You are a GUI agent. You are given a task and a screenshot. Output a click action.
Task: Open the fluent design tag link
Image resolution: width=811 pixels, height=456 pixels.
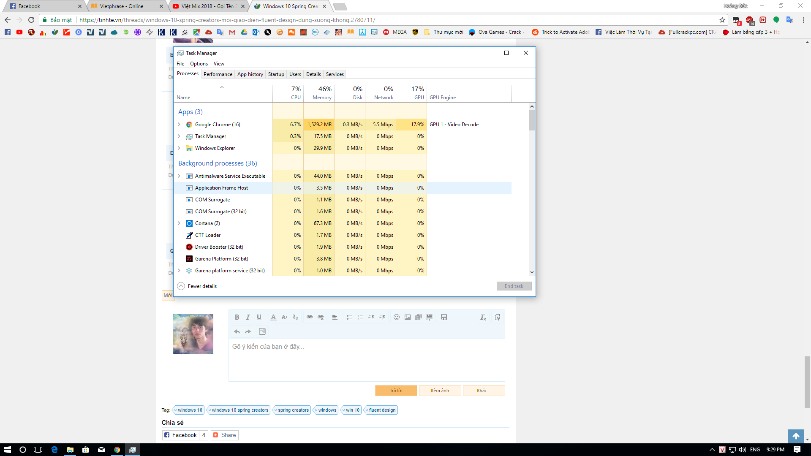(x=381, y=410)
